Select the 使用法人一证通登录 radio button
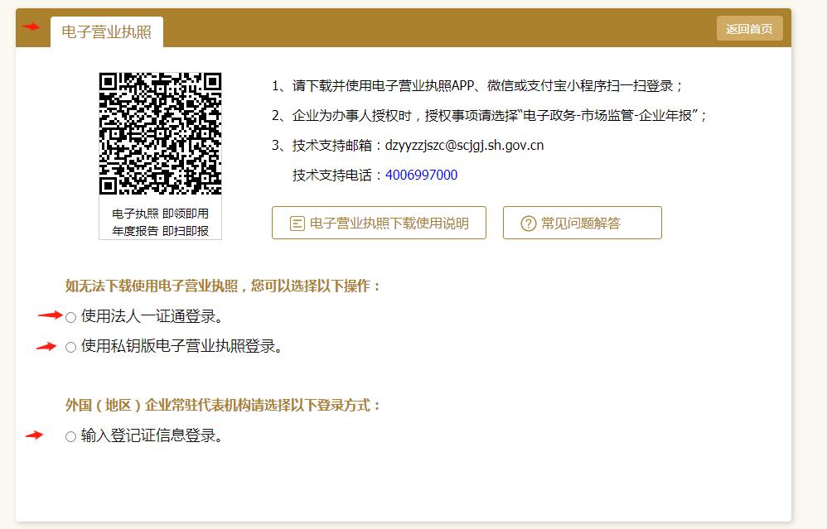Screen dimensions: 827x529 [x=71, y=317]
